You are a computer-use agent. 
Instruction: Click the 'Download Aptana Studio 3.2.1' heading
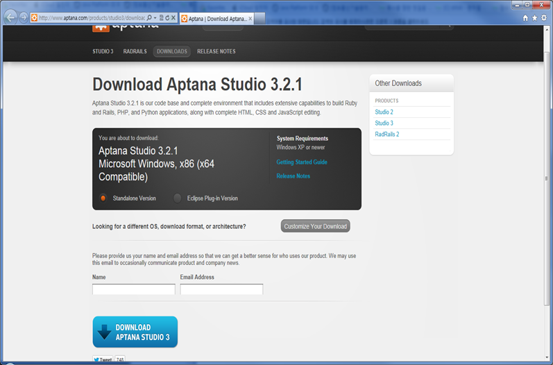(197, 85)
